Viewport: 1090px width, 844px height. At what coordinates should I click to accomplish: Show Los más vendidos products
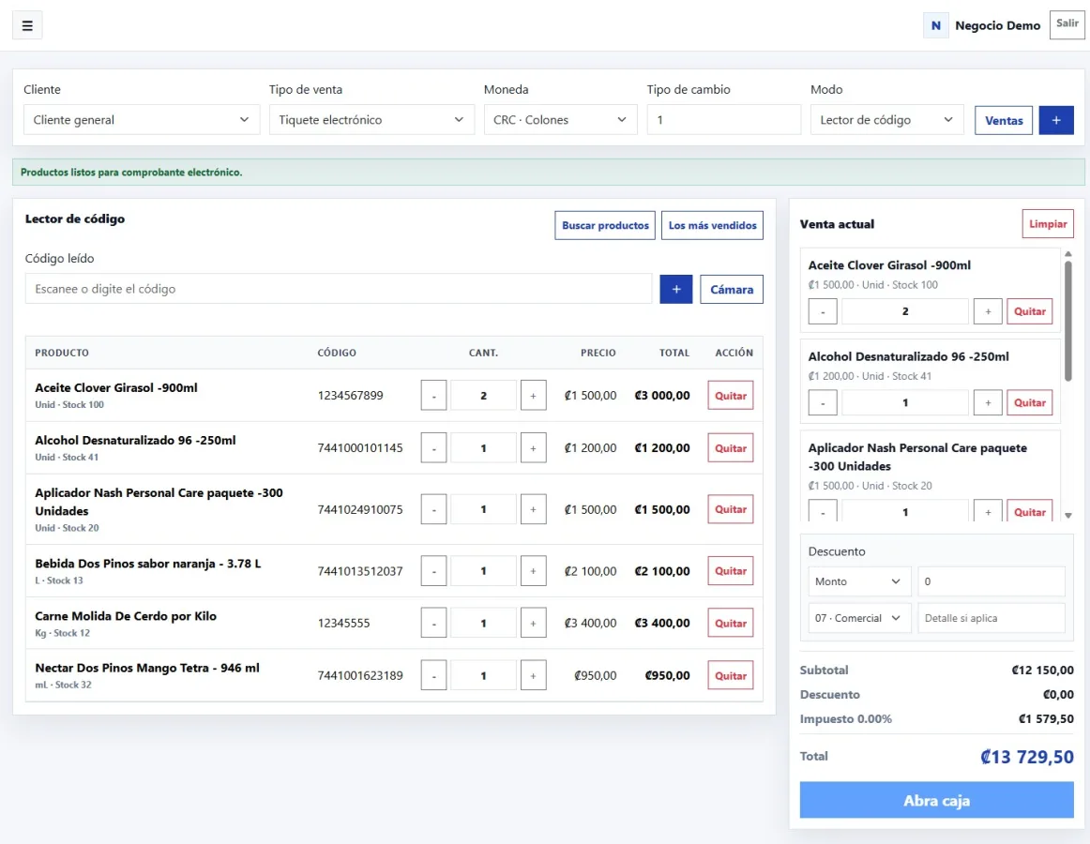coord(712,225)
